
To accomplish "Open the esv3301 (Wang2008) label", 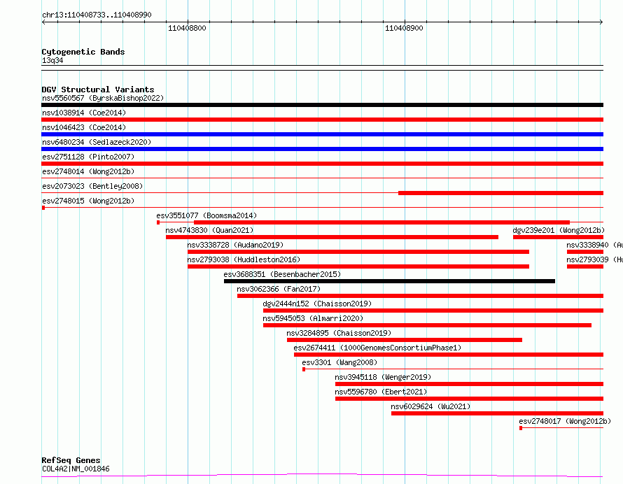I will pos(339,362).
